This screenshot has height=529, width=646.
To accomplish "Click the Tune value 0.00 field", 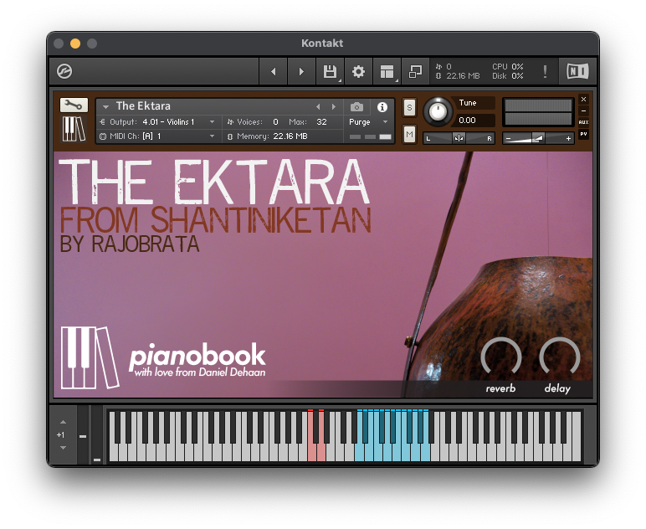I will click(x=474, y=121).
